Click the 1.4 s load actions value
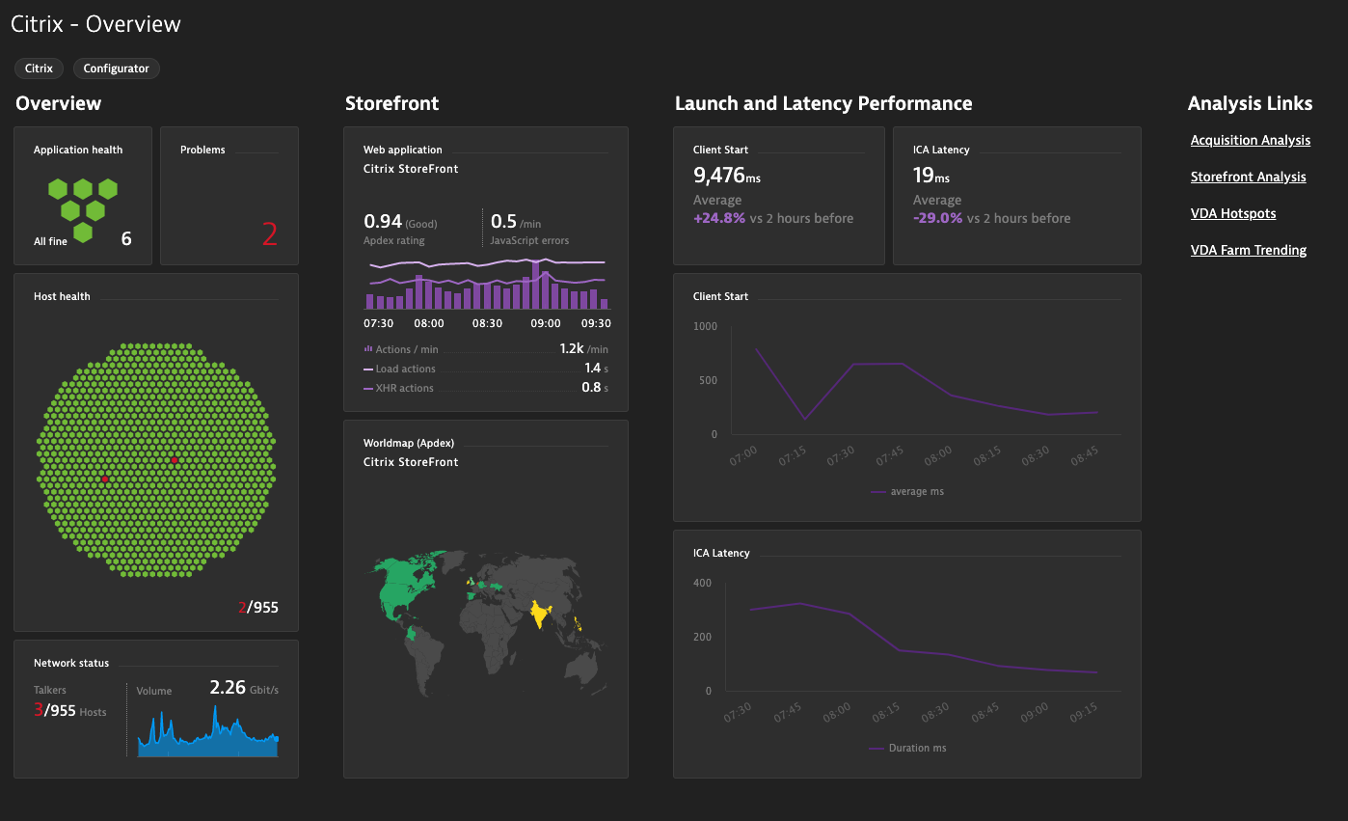This screenshot has width=1348, height=821. point(596,369)
